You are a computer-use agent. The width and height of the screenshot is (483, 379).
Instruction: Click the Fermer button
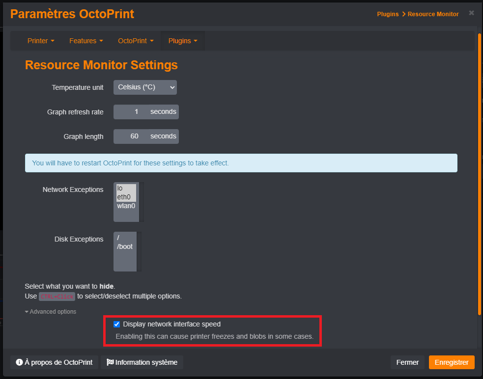point(407,362)
